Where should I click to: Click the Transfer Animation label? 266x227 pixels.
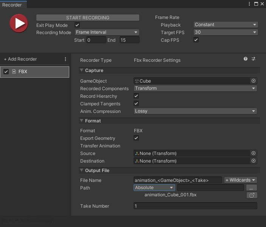100,146
